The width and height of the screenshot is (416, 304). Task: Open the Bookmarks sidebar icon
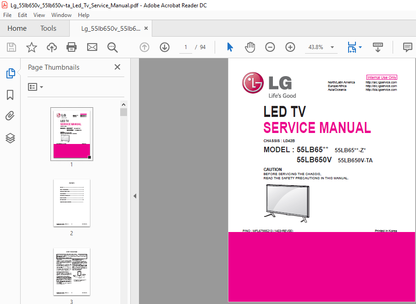point(10,95)
